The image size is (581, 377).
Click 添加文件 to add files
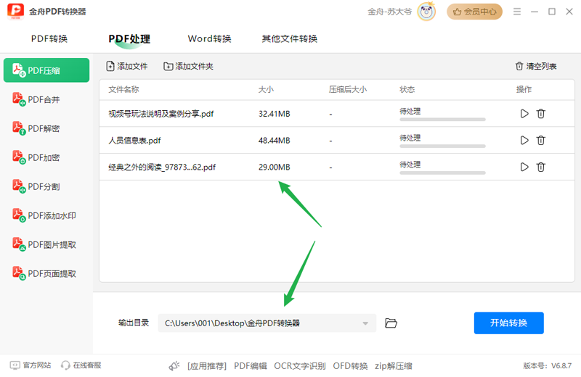(126, 66)
